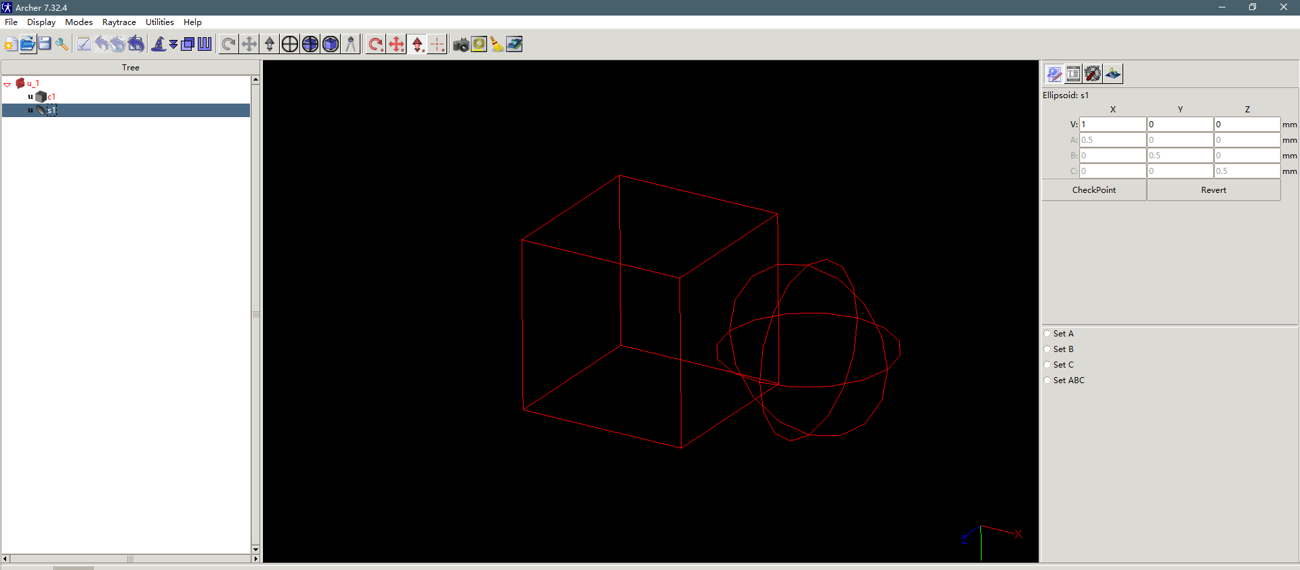This screenshot has width=1300, height=570.
Task: Select the gray Scale view tool
Action: [270, 45]
